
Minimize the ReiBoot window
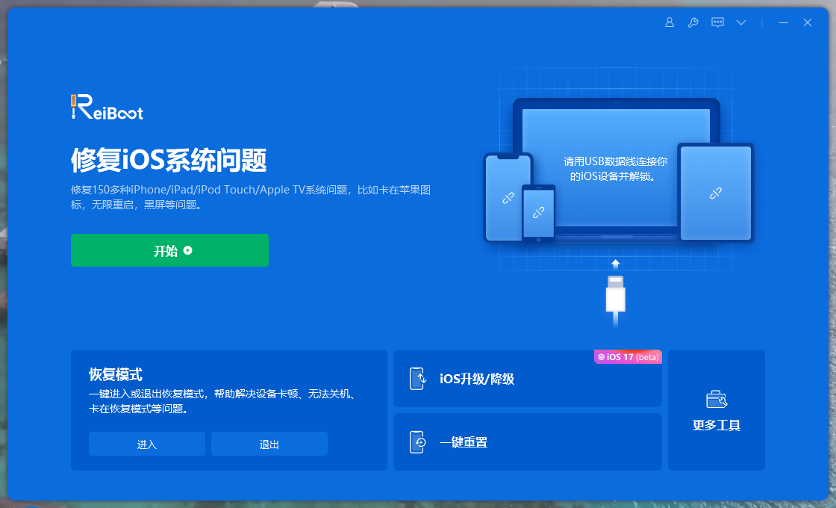coord(783,22)
